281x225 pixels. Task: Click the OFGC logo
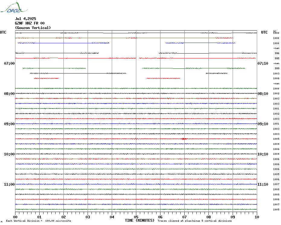tap(14, 7)
